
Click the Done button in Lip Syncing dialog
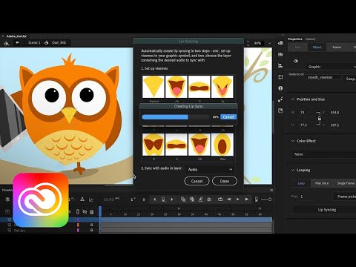(225, 181)
